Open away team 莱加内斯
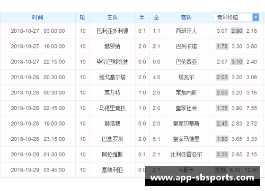This screenshot has height=191, width=265. pyautogui.click(x=186, y=93)
